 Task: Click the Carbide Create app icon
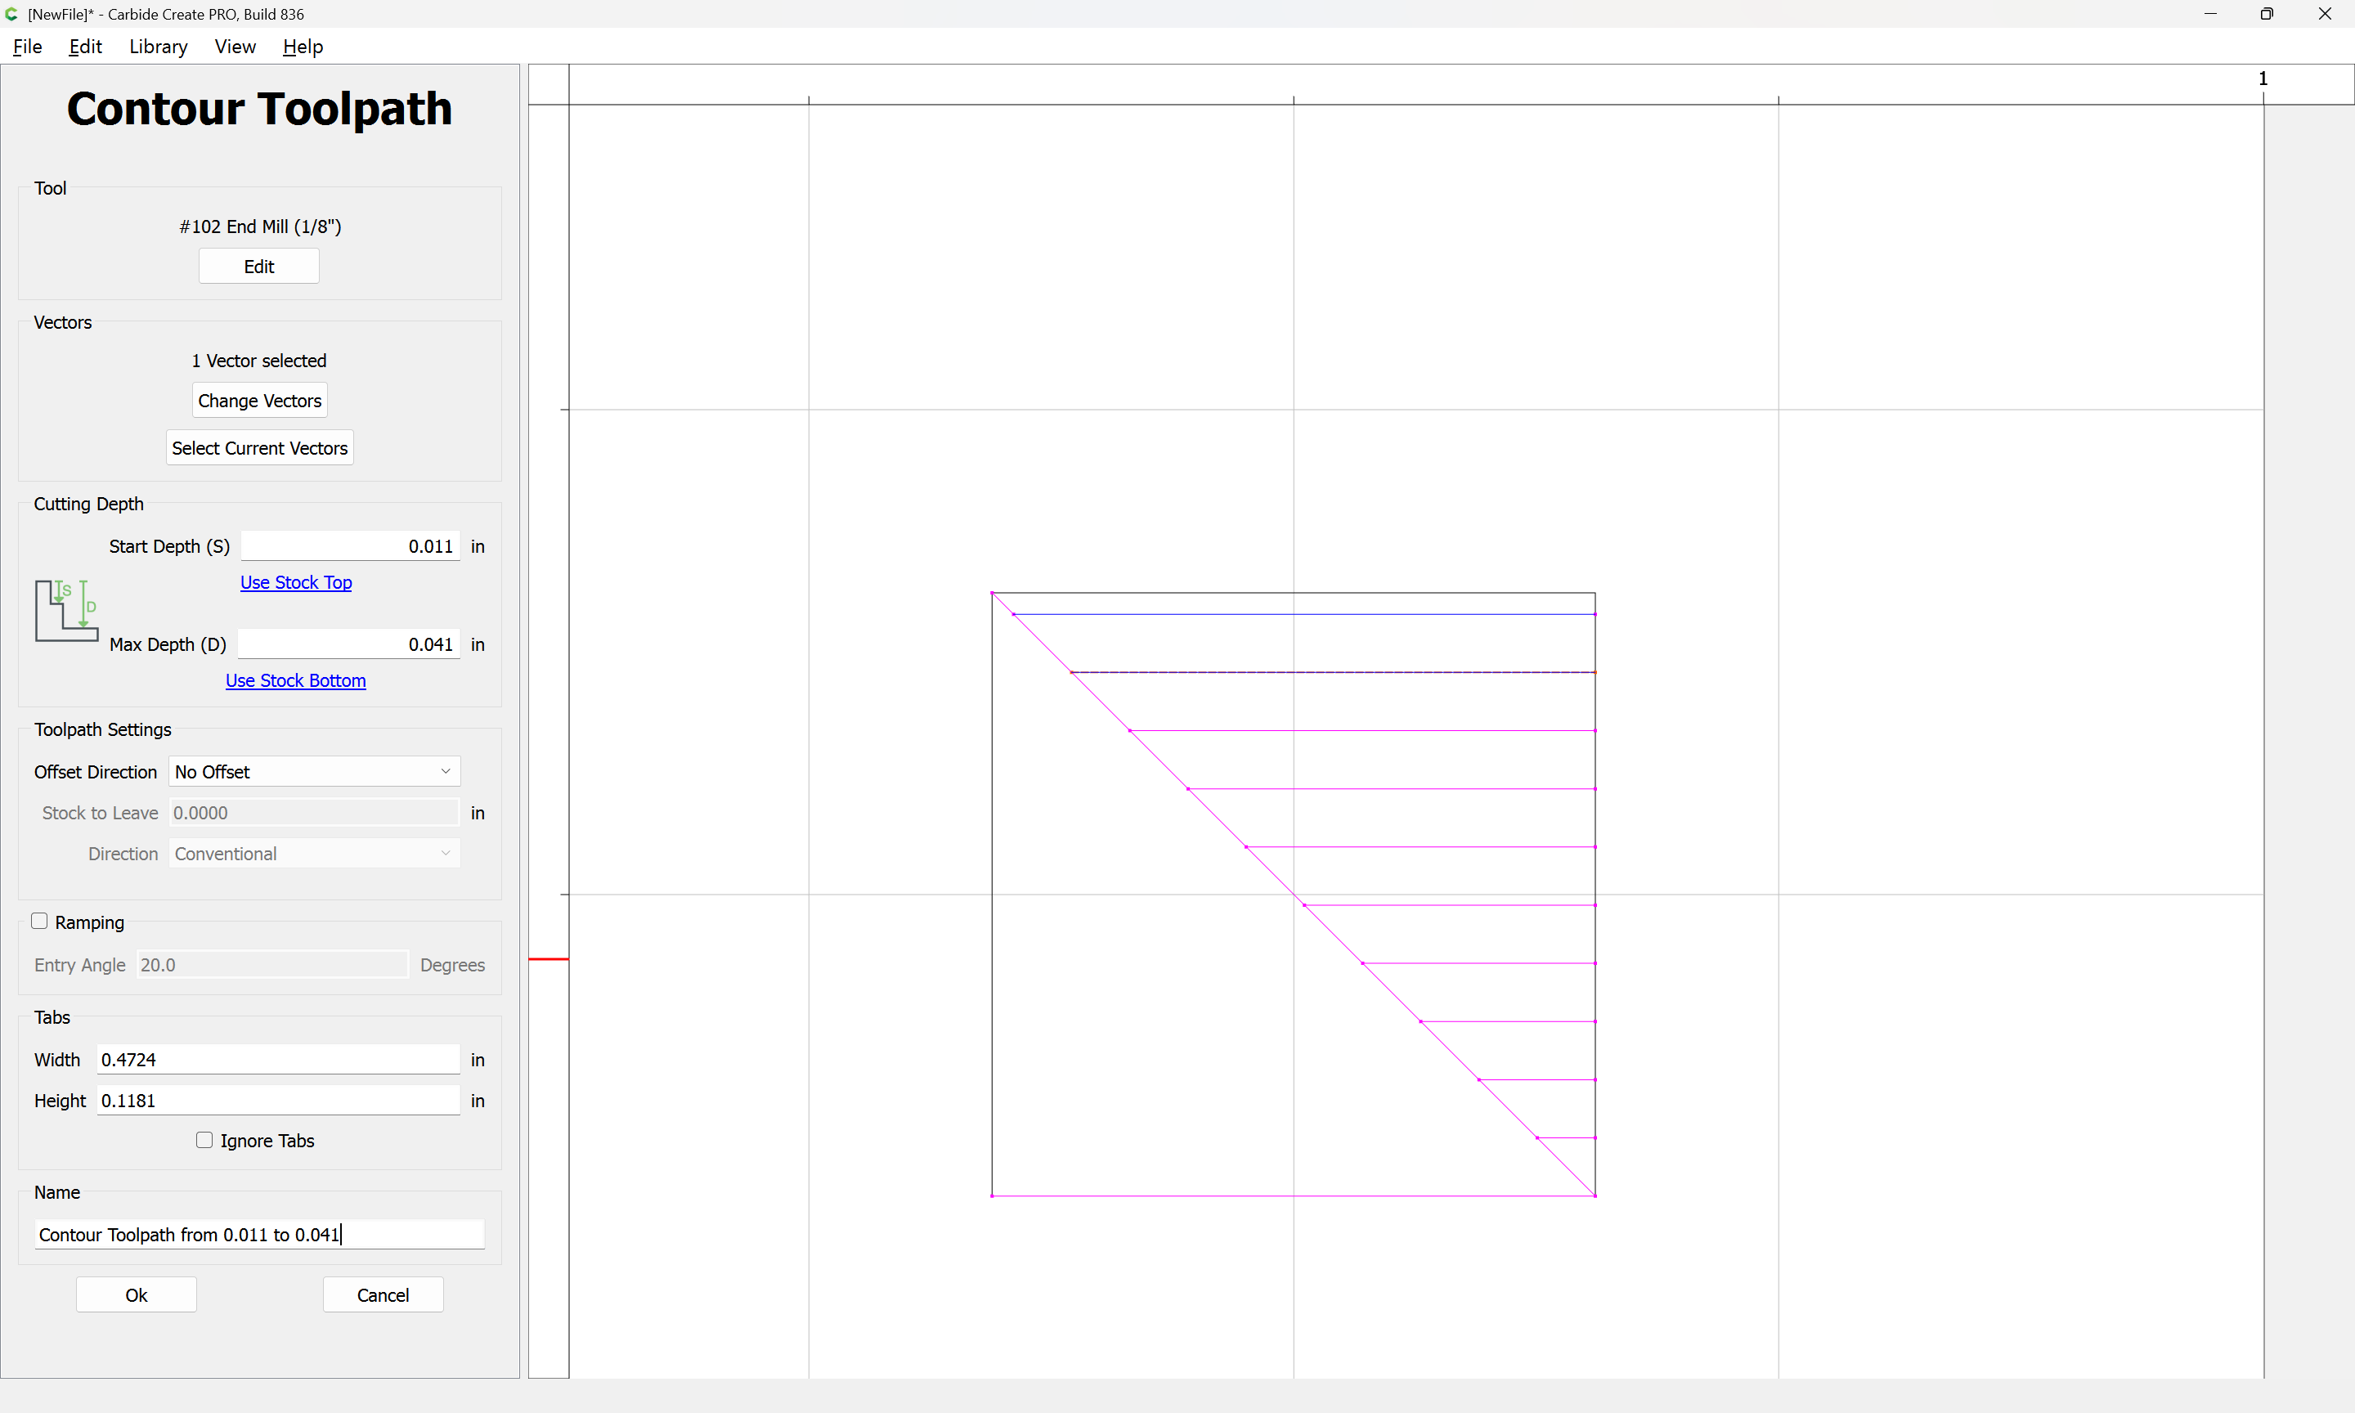(x=11, y=14)
